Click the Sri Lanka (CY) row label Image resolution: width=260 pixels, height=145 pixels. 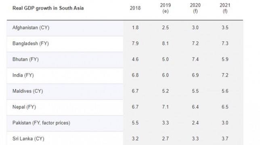click(x=28, y=139)
